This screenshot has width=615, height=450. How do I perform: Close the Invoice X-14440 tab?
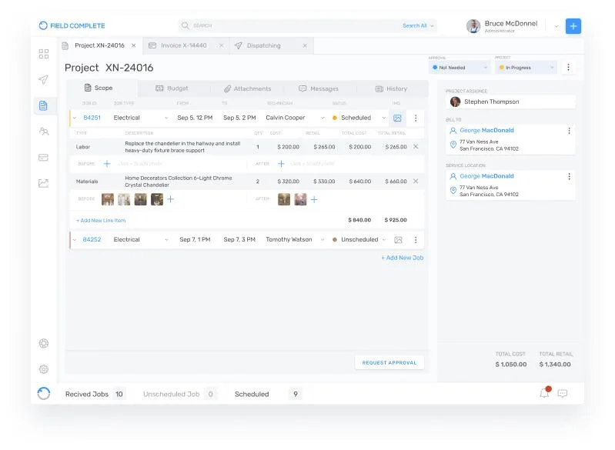[221, 46]
